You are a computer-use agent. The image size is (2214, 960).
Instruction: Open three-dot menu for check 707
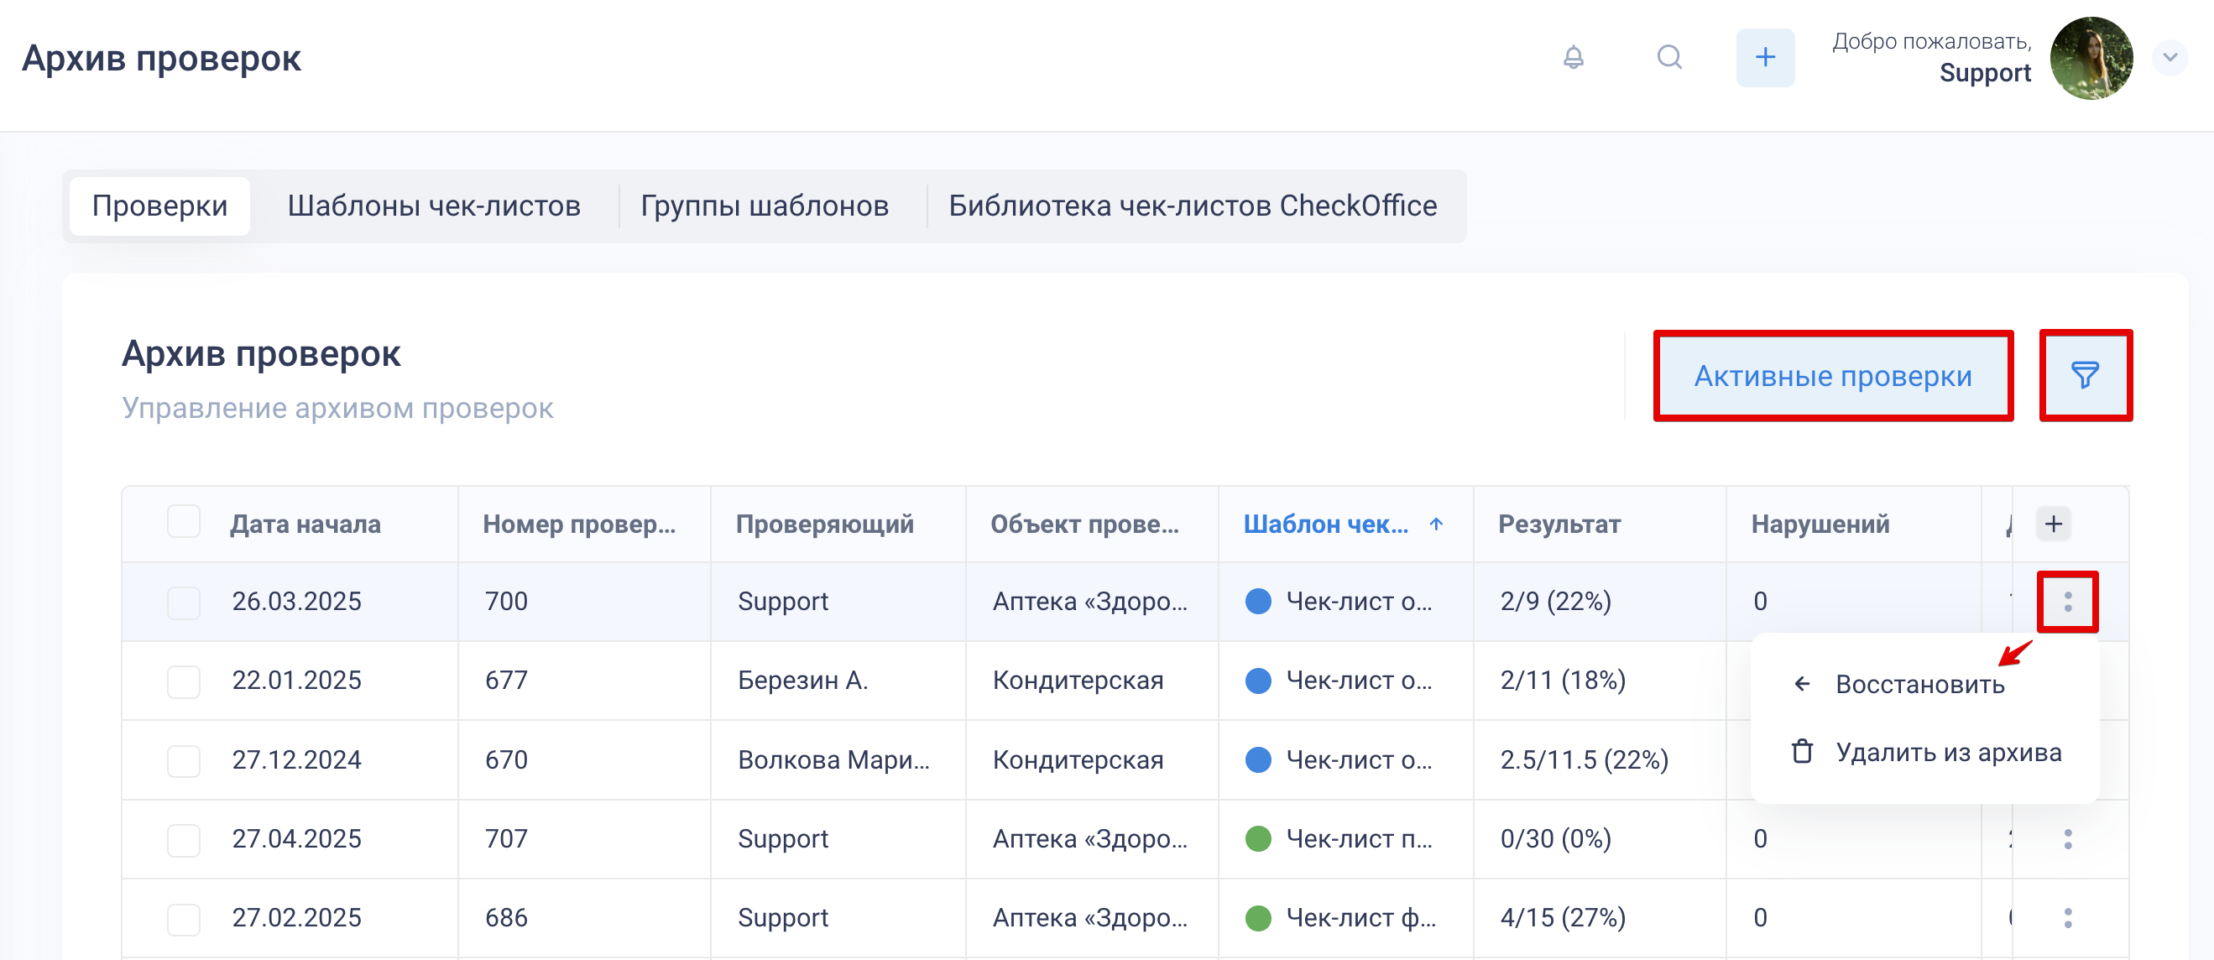tap(2067, 839)
